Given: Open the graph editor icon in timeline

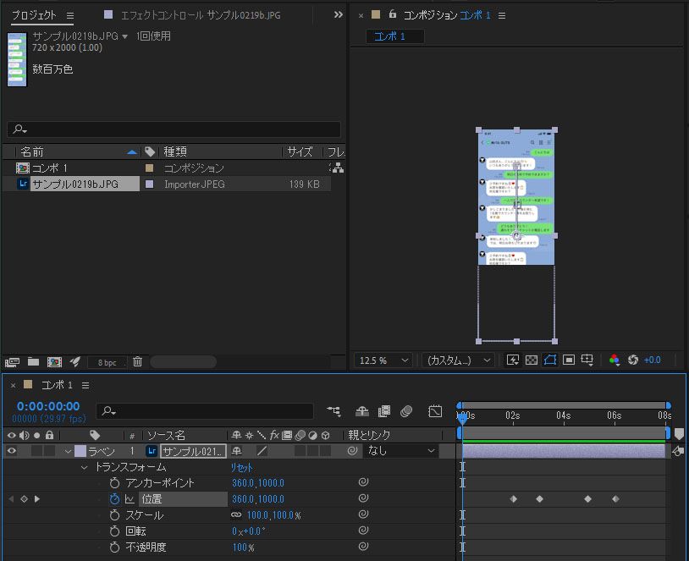Looking at the screenshot, I should tap(435, 412).
